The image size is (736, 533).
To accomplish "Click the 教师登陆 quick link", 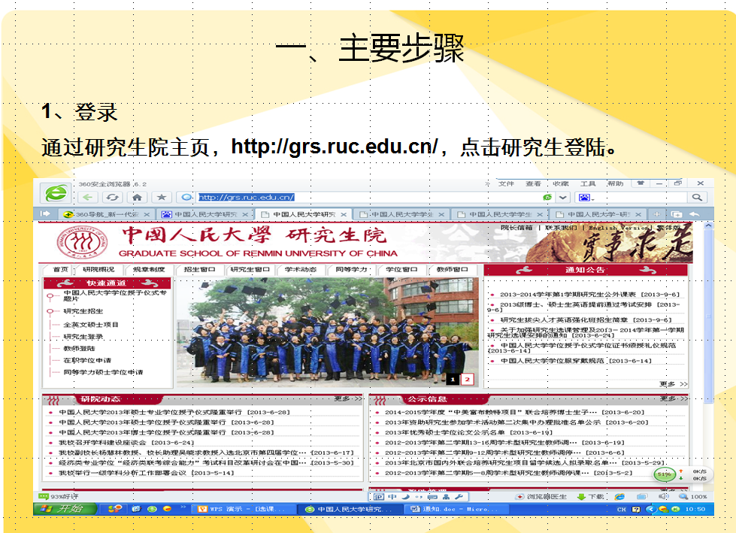I will click(80, 349).
